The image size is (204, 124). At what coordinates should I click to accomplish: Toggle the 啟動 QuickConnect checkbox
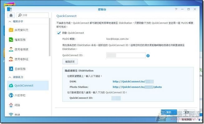(x=59, y=33)
